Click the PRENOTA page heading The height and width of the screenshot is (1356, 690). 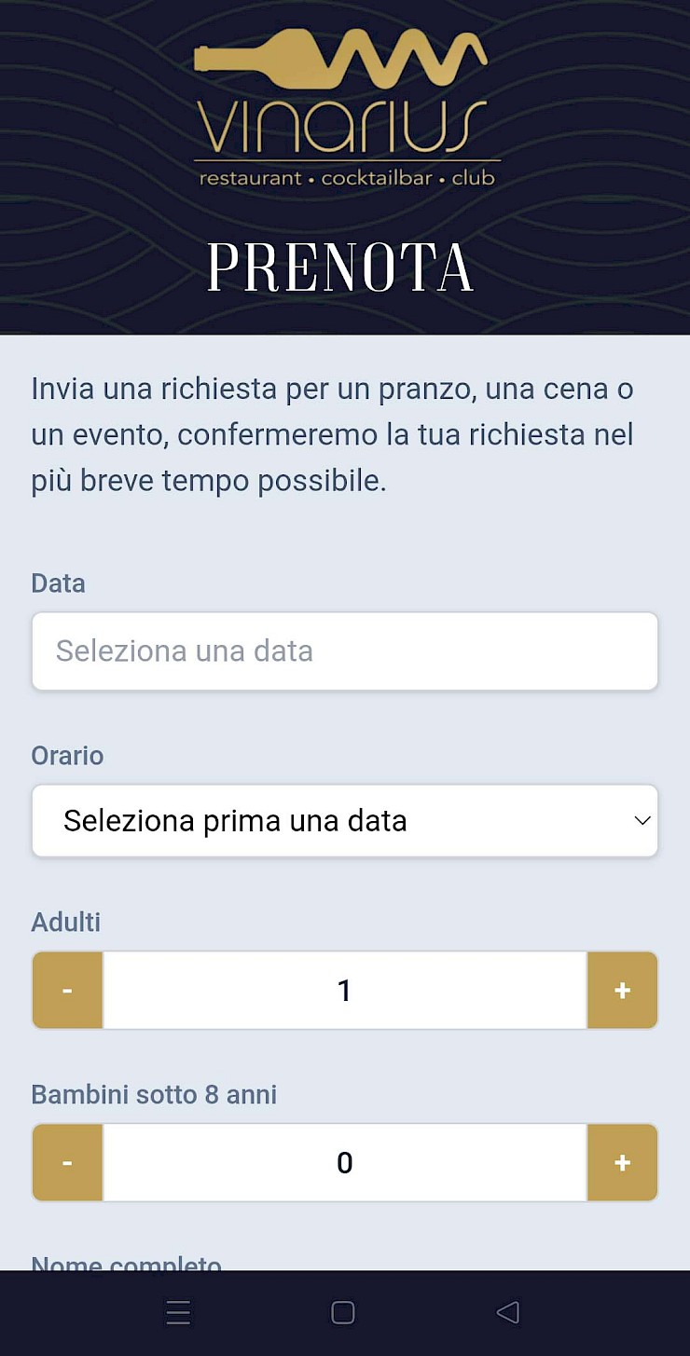point(340,268)
